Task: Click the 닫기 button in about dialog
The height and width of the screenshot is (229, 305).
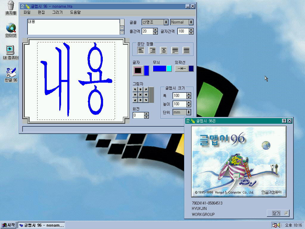Action: [278, 213]
